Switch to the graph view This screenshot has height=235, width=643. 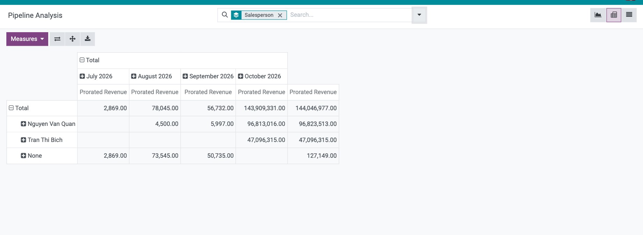(x=598, y=15)
